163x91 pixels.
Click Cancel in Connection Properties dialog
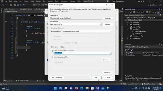tap(108, 78)
